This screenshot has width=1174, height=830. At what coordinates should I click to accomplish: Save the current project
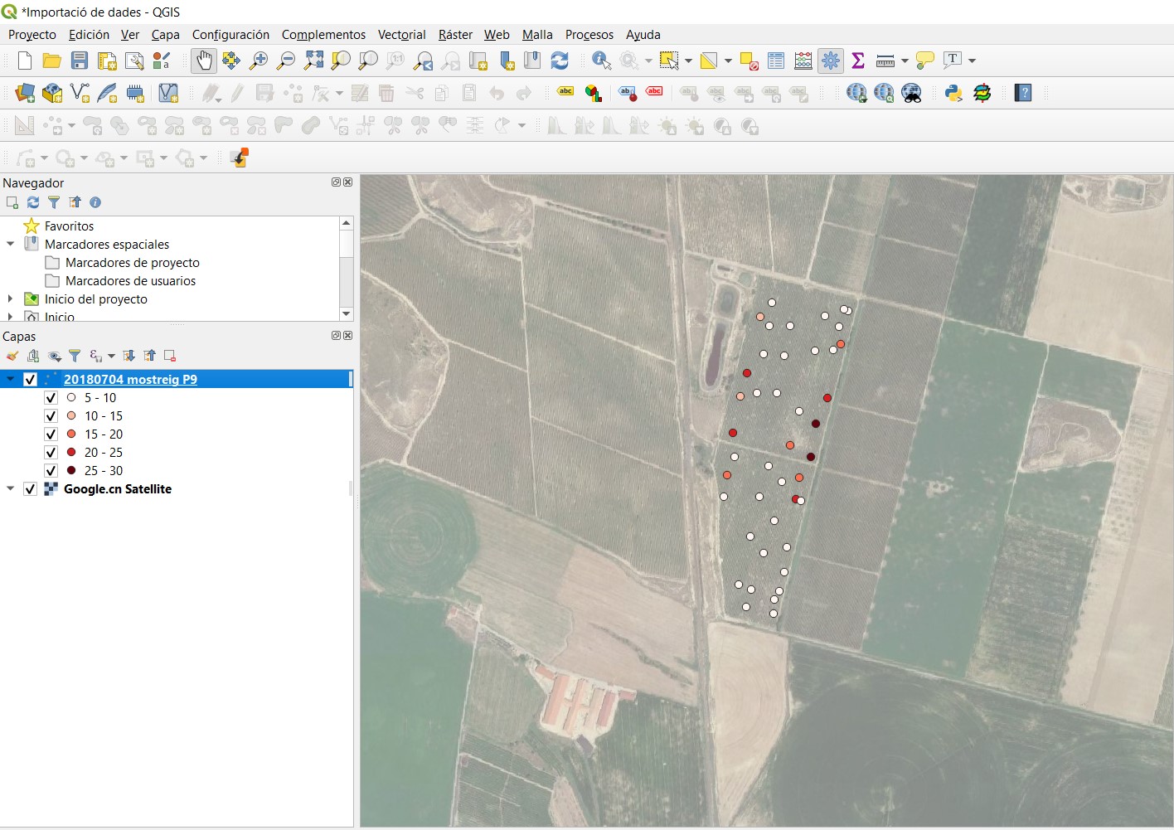click(80, 61)
